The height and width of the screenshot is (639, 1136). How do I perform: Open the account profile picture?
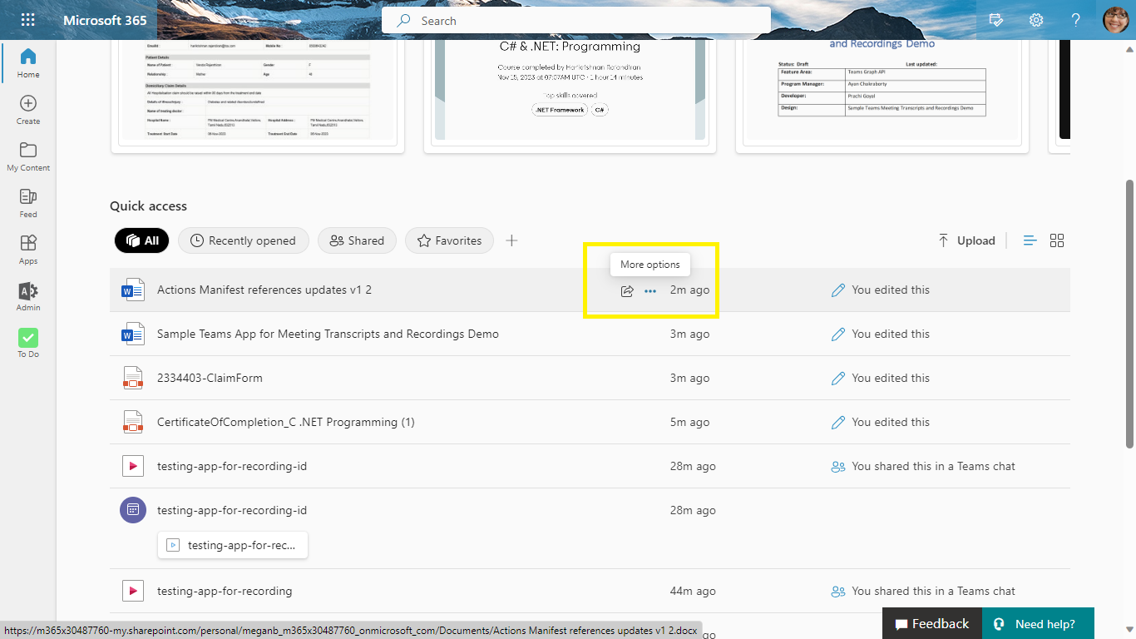(x=1115, y=20)
